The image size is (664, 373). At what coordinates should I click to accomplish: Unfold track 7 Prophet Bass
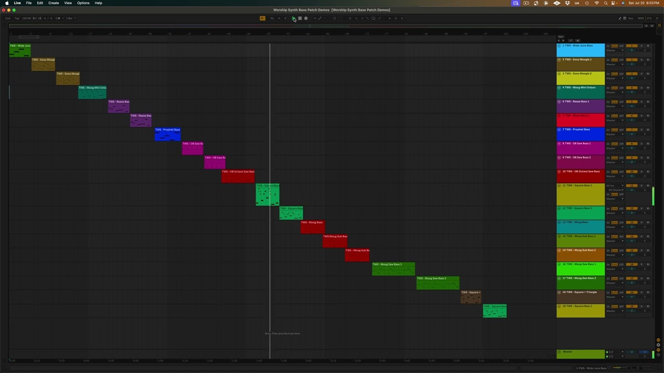point(559,130)
